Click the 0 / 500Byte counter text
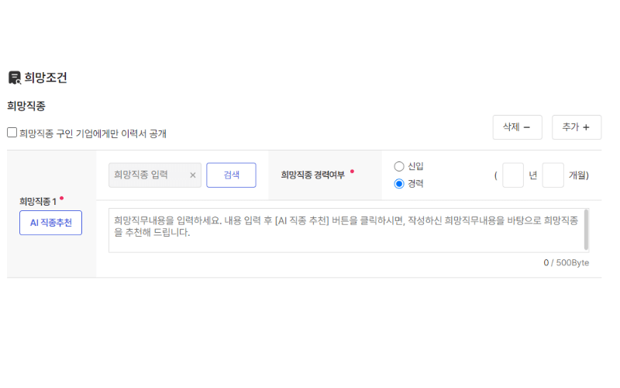Screen dimensions: 620x388 567,263
